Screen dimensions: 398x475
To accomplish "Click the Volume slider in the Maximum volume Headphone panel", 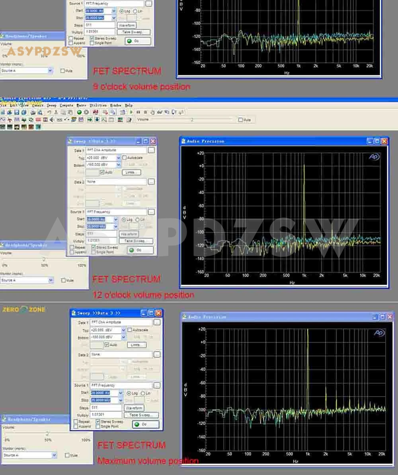I will 47,434.
